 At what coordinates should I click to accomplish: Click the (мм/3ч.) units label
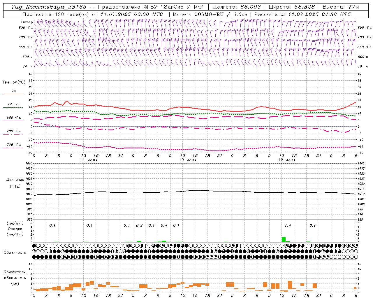click(x=15, y=223)
